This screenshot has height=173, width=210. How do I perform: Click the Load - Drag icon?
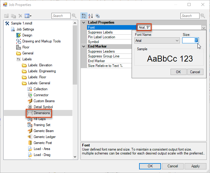coord(30,155)
